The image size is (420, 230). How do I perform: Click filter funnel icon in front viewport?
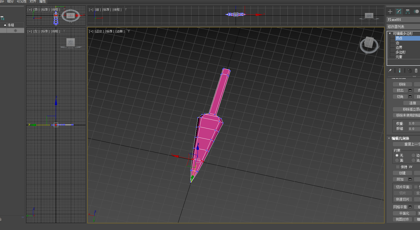(x=126, y=9)
